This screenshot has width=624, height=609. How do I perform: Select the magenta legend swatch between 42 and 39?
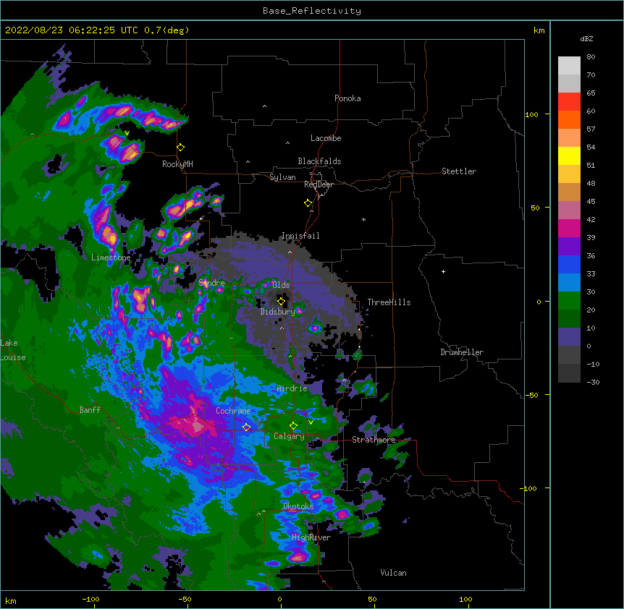point(569,228)
